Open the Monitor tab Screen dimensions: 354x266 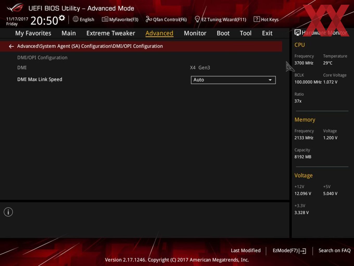[x=195, y=33]
